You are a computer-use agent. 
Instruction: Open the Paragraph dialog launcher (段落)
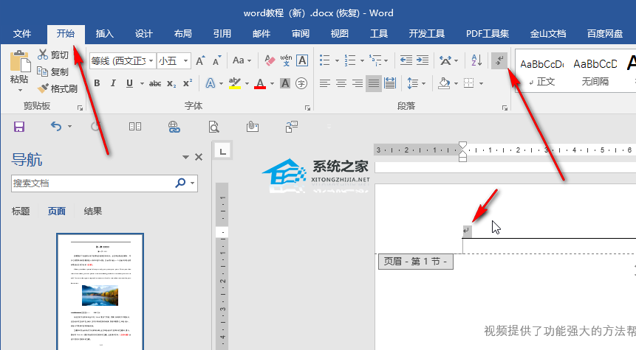tap(505, 108)
